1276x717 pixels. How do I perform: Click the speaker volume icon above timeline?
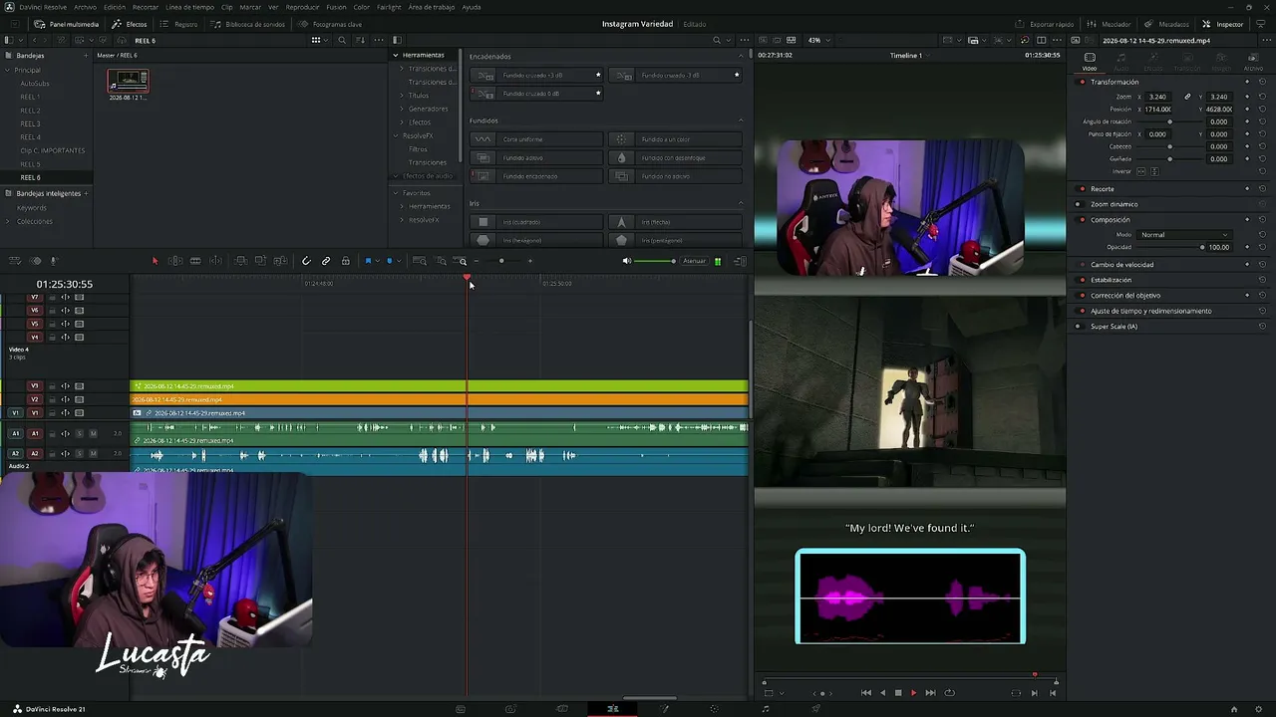click(627, 261)
